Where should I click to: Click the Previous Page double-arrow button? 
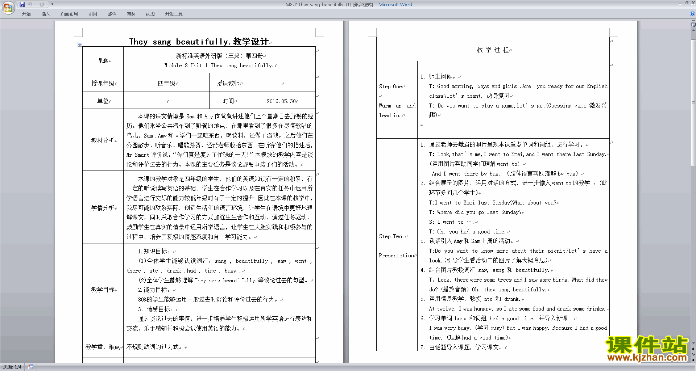(693, 349)
